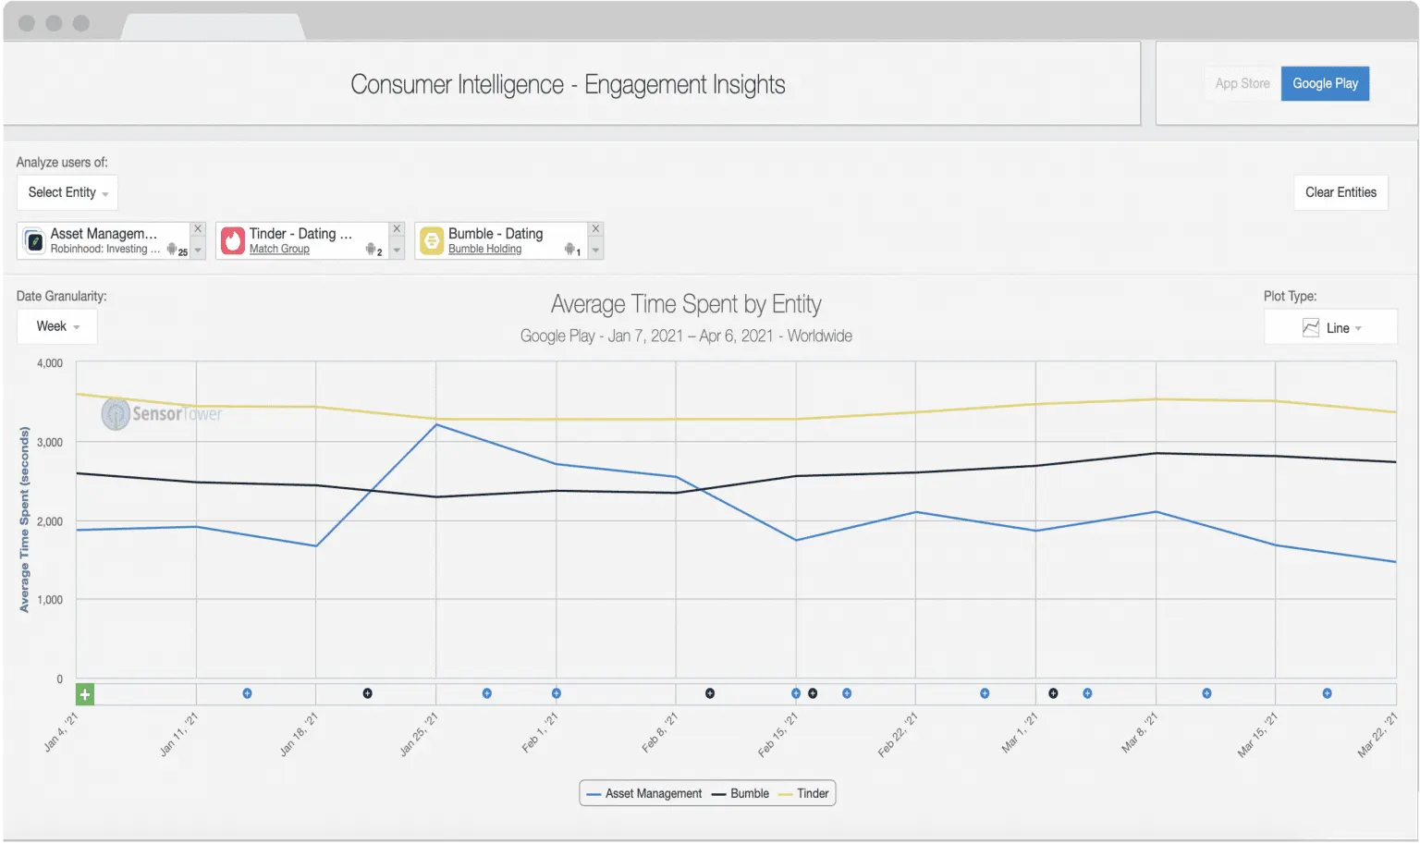Click the Robinhood app icon in Asset Management chip

point(34,241)
